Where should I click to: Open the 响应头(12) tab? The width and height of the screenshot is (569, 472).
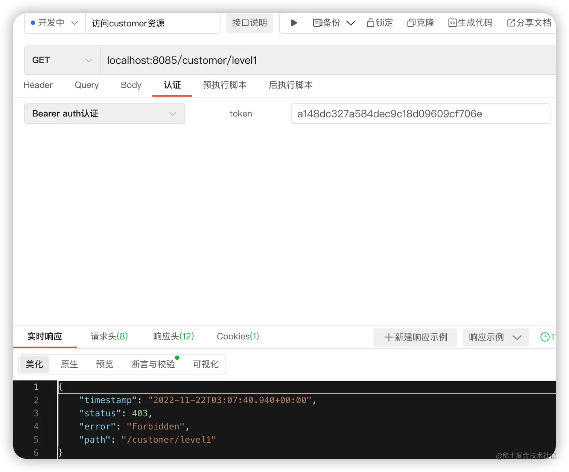click(x=173, y=336)
